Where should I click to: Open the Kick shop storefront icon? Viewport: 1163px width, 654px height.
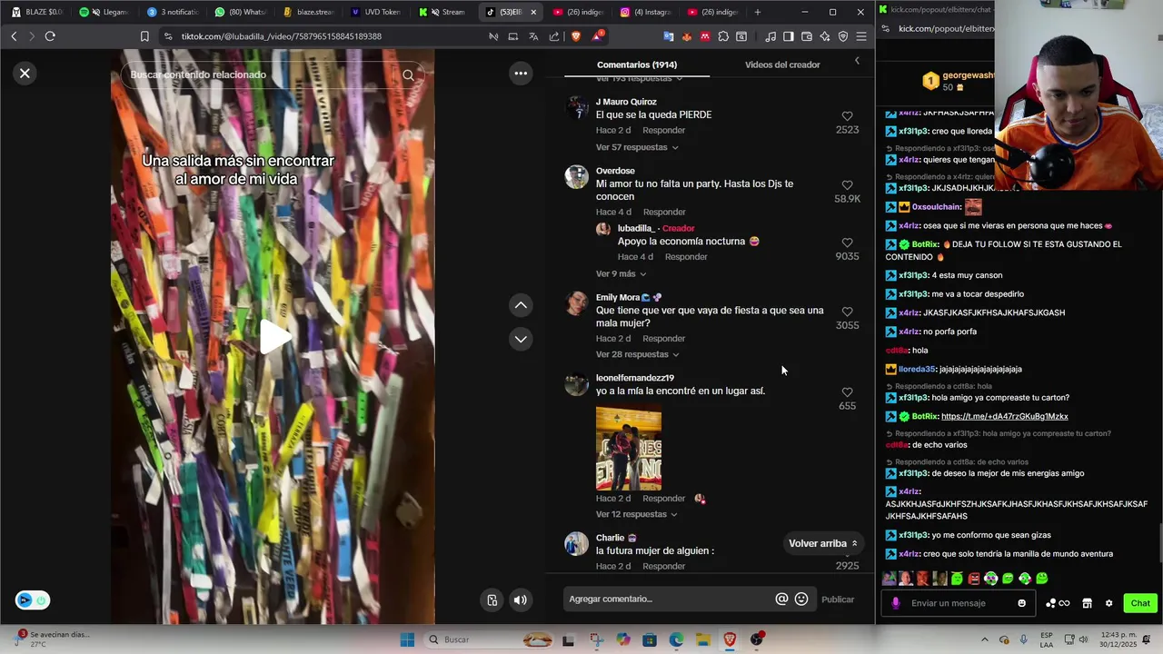(x=1087, y=603)
